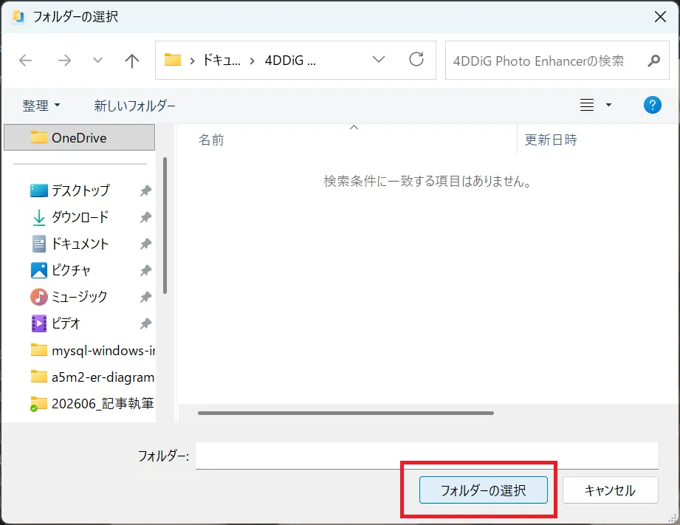This screenshot has width=680, height=525.
Task: Go back with the left arrow
Action: point(26,61)
